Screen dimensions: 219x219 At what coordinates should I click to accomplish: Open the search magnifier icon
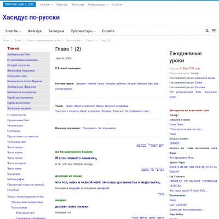coord(207,31)
